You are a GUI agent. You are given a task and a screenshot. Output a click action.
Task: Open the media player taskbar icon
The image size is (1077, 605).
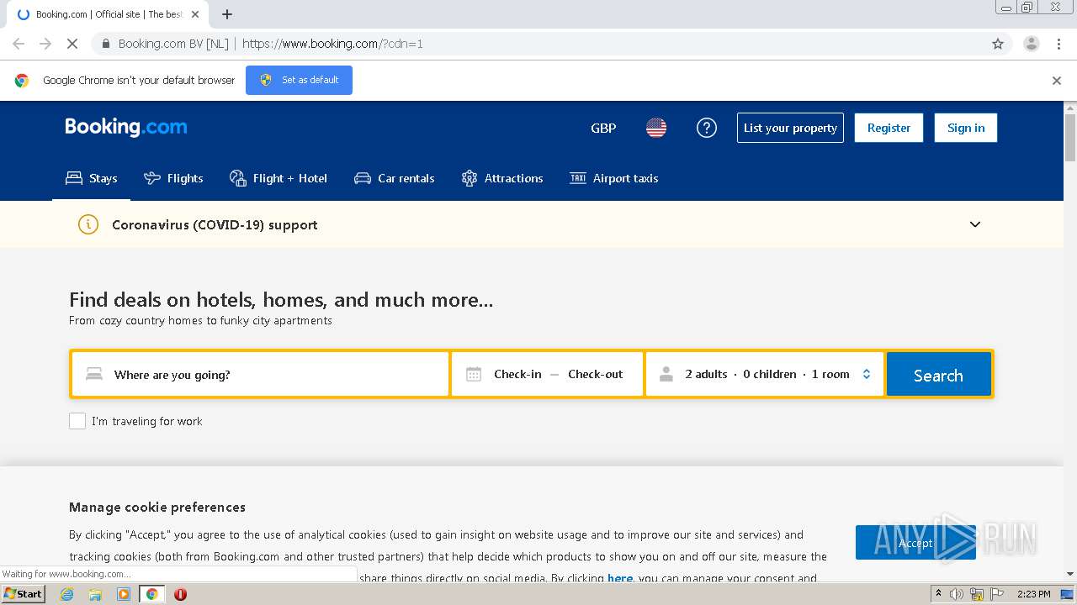(x=124, y=594)
